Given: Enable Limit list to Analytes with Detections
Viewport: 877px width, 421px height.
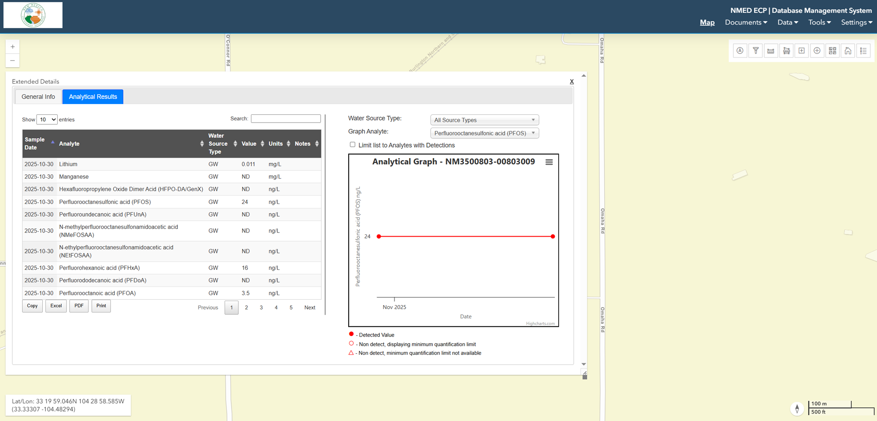Looking at the screenshot, I should click(352, 145).
